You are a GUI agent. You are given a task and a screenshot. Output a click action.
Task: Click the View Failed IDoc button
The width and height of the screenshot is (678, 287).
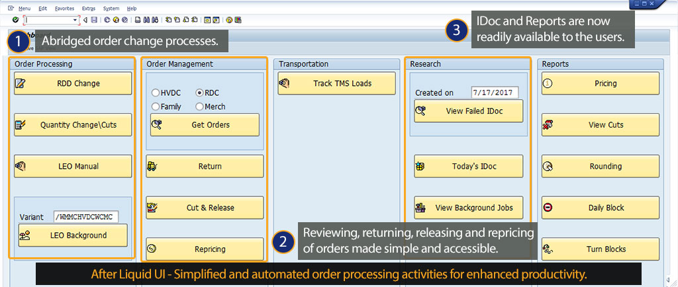(468, 111)
